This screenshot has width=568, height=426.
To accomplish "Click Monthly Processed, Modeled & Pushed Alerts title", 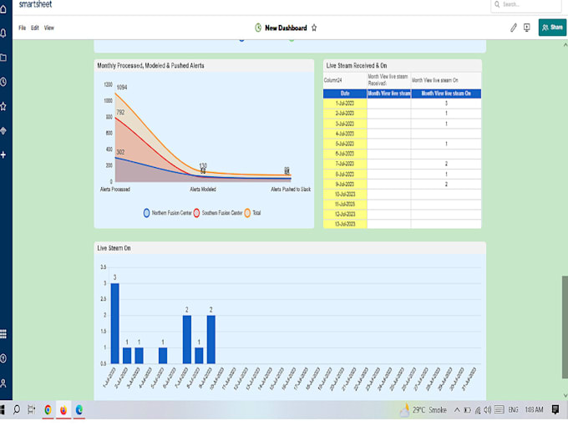I will (150, 65).
